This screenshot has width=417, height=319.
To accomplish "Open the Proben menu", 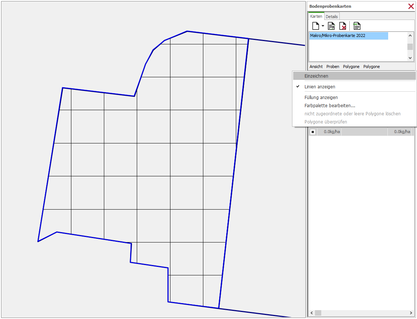I will [333, 67].
